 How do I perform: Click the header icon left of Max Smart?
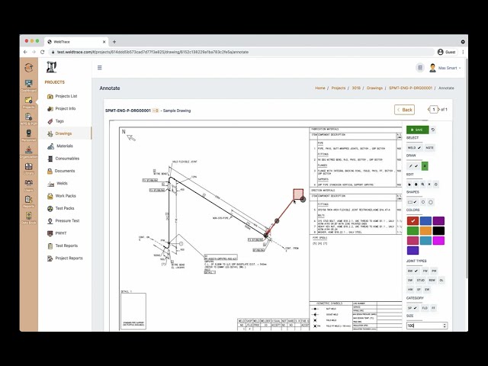(x=420, y=68)
